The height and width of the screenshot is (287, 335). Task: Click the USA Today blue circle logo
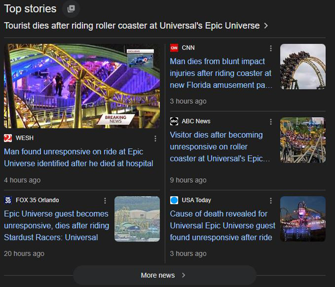[x=174, y=200]
